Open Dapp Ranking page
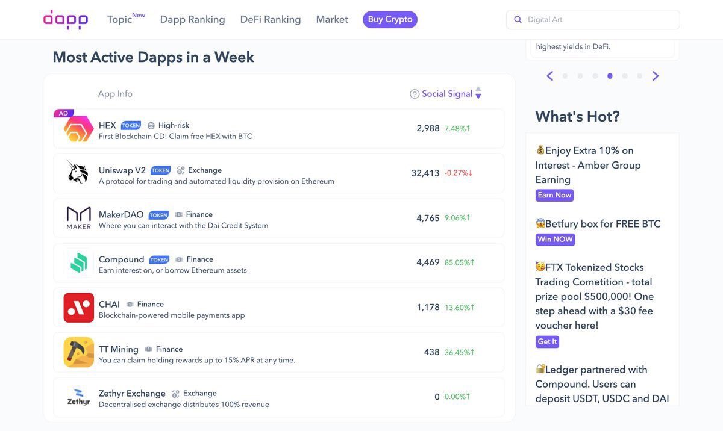Image resolution: width=723 pixels, height=431 pixels. [x=193, y=19]
